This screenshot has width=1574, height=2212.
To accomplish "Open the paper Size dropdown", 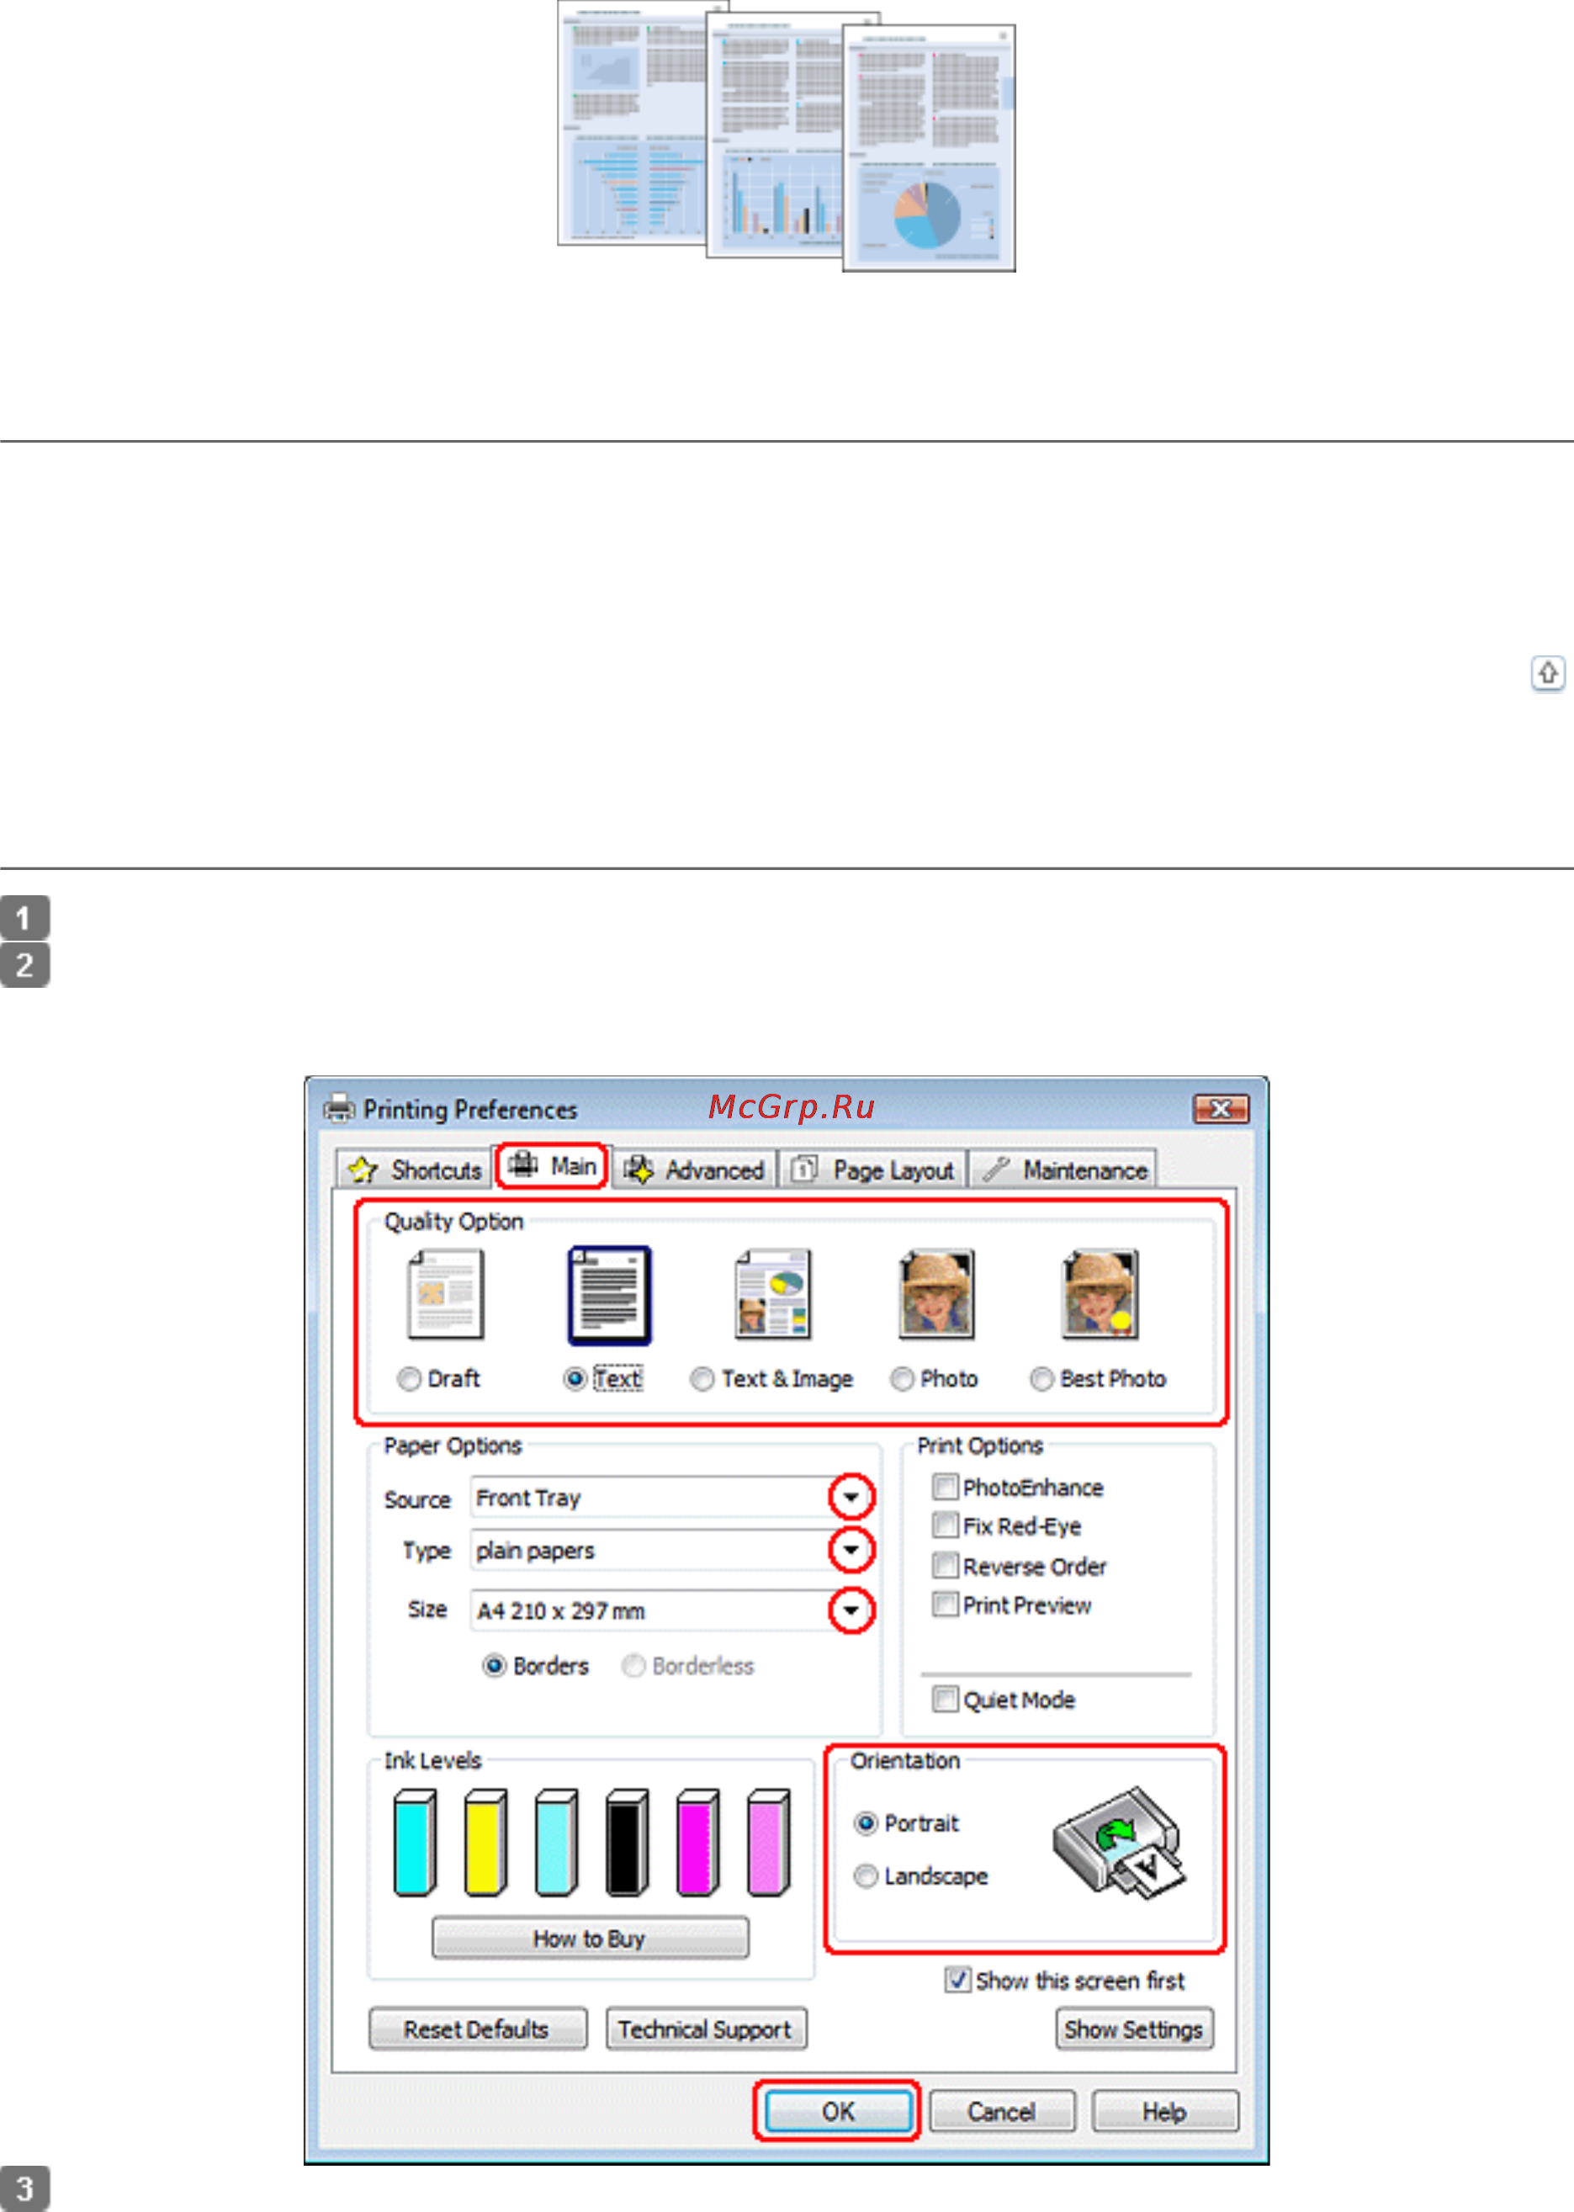I will [x=851, y=1610].
